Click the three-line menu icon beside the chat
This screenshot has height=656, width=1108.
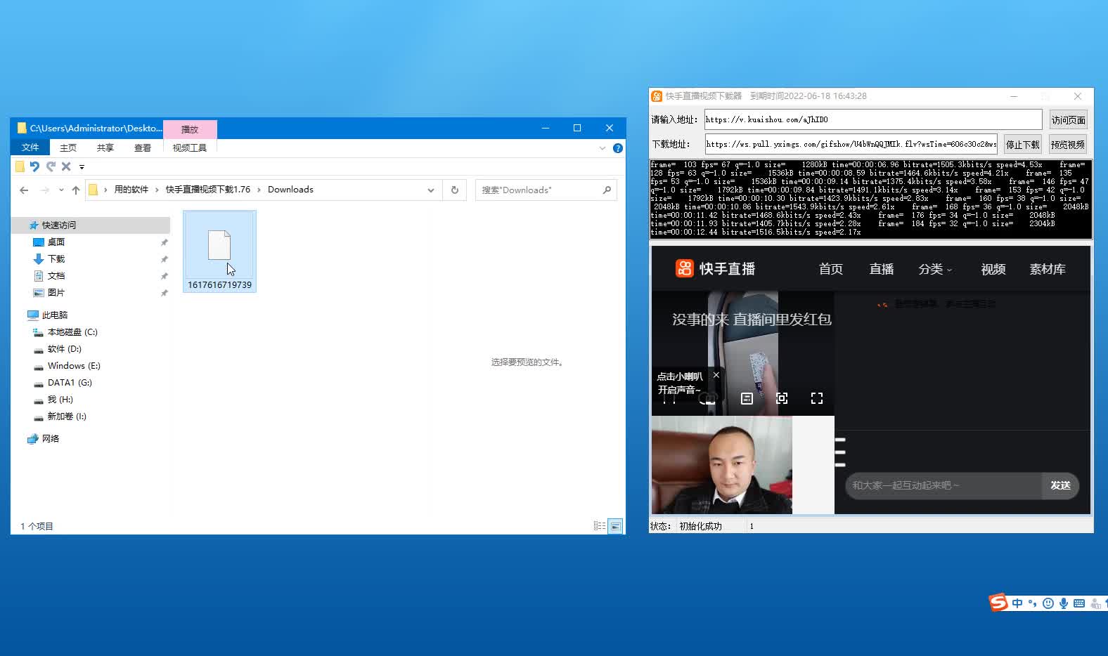coord(840,452)
